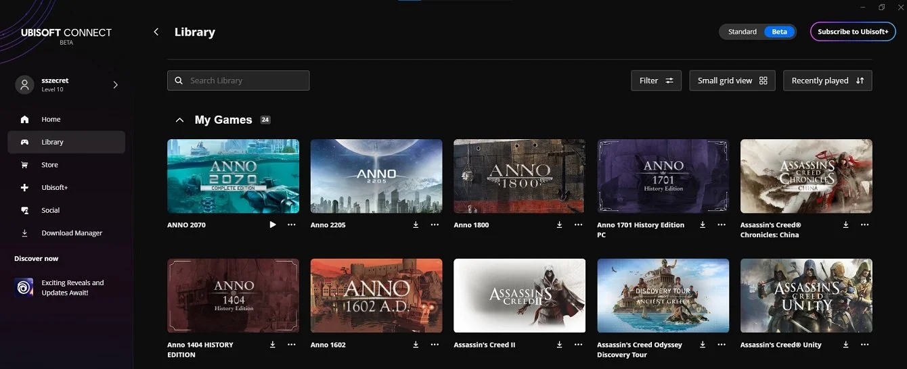Switch to Beta mode

[780, 32]
